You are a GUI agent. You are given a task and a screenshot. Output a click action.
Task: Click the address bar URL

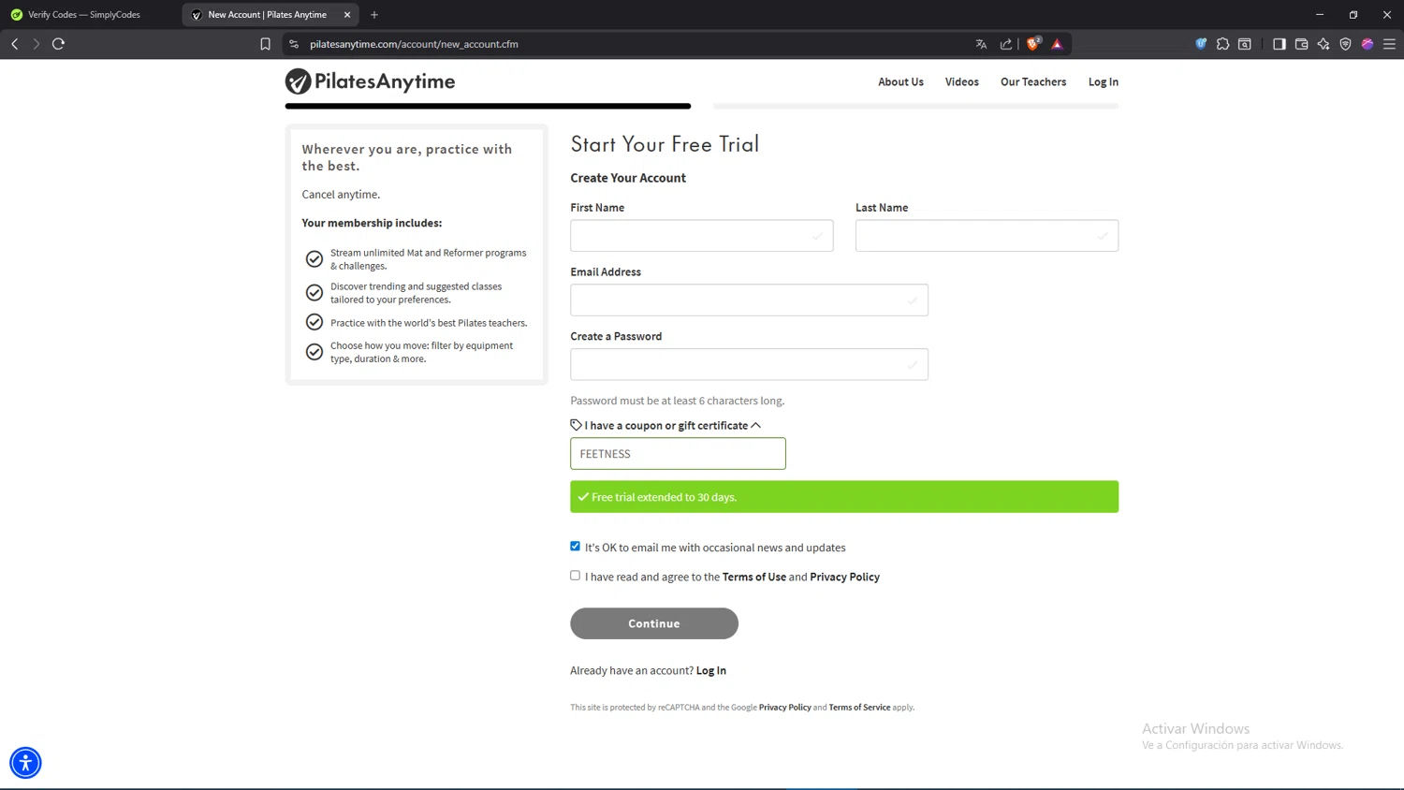[x=414, y=44]
